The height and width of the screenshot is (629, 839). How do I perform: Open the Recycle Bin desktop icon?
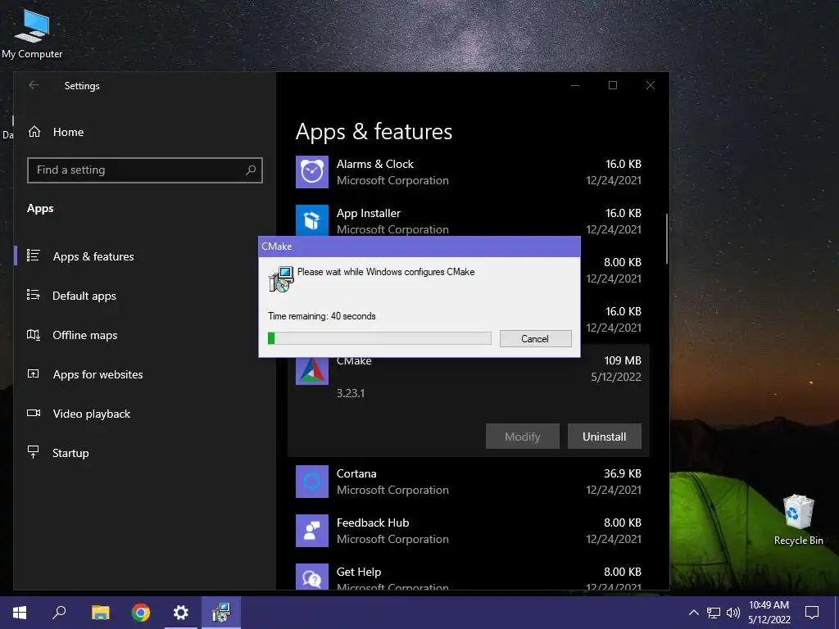[798, 519]
